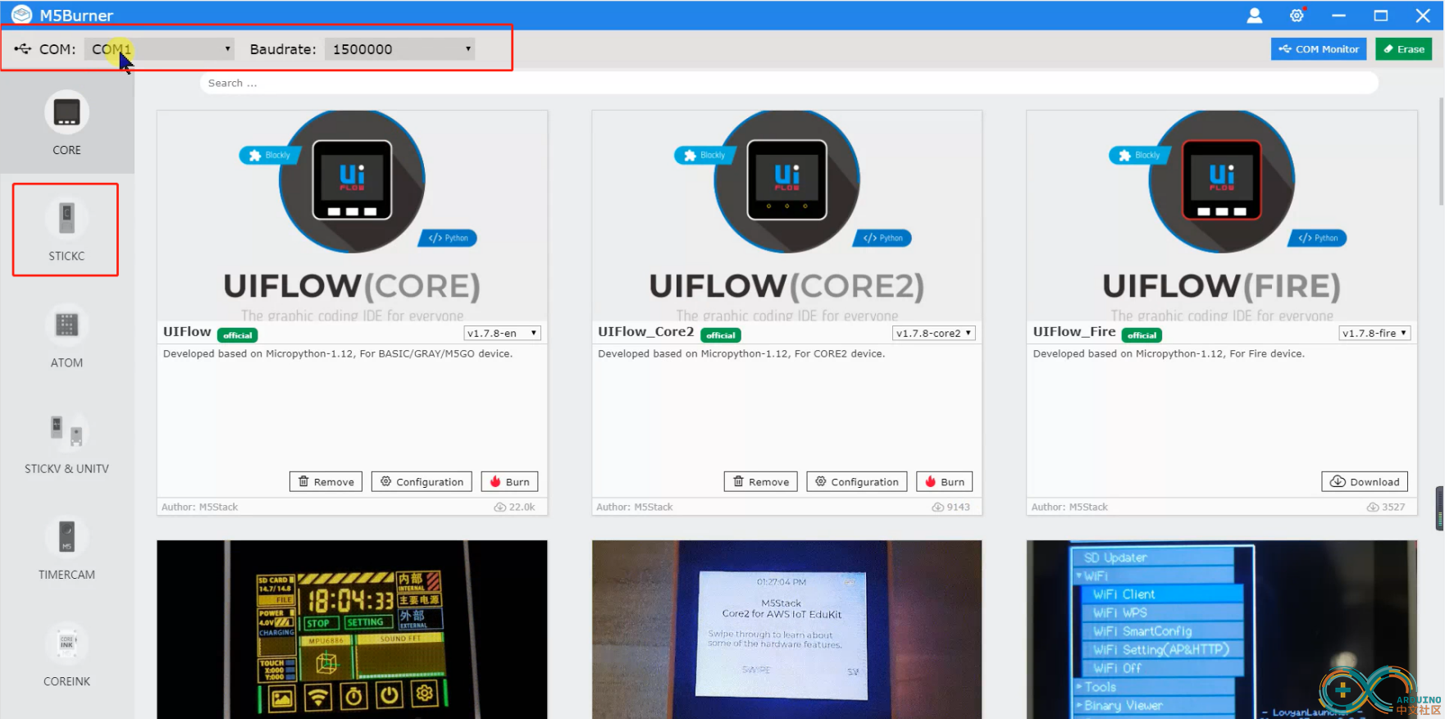Open the SD Updater launcher thumbnail
Viewport: 1445px width, 719px height.
click(1221, 630)
